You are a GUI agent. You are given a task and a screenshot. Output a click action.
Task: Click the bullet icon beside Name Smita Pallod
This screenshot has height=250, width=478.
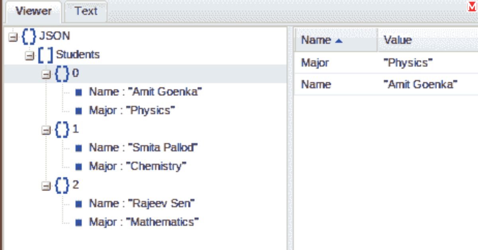[78, 148]
